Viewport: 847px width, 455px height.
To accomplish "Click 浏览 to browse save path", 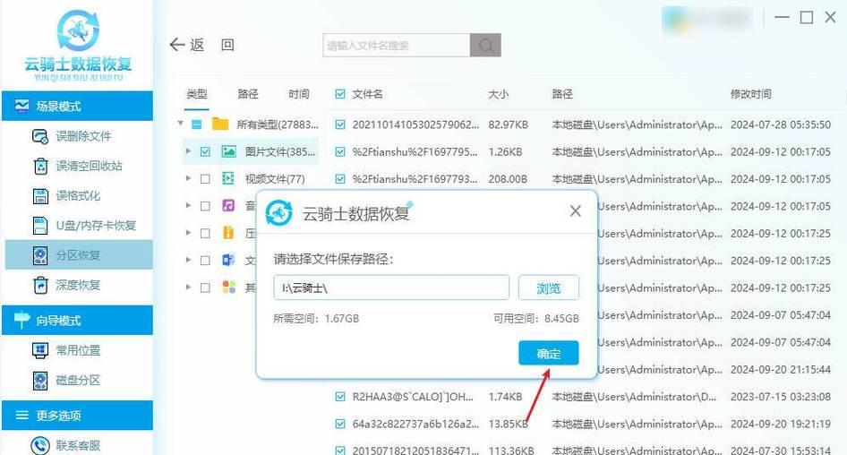I will pyautogui.click(x=549, y=288).
